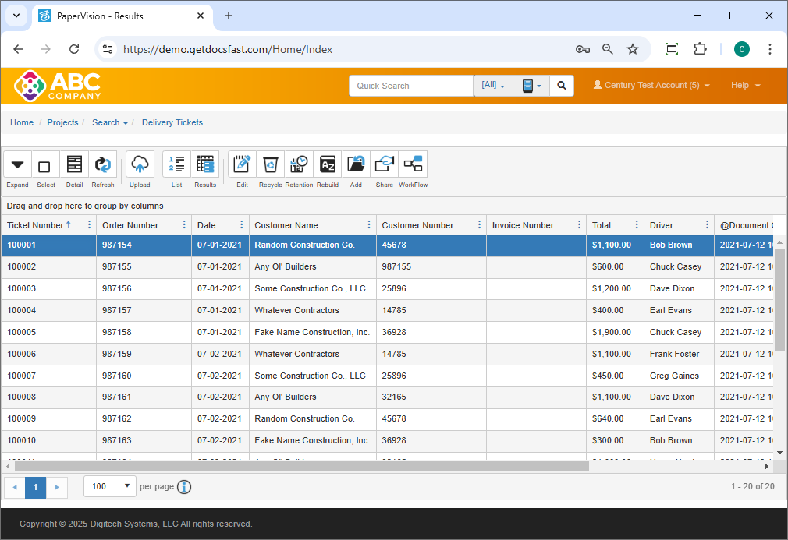Click the Upload cloud icon
The height and width of the screenshot is (540, 788).
(x=140, y=165)
